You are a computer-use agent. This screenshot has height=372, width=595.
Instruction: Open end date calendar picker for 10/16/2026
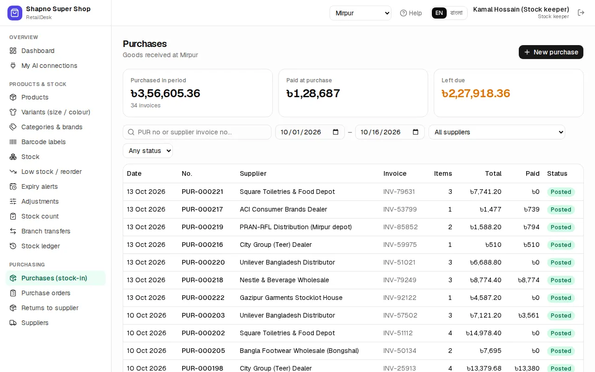tap(416, 132)
